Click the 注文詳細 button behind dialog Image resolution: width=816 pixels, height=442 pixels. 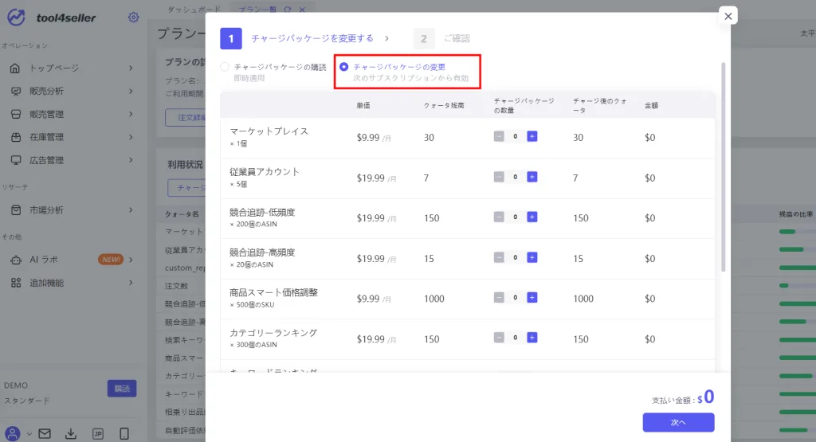click(x=186, y=118)
